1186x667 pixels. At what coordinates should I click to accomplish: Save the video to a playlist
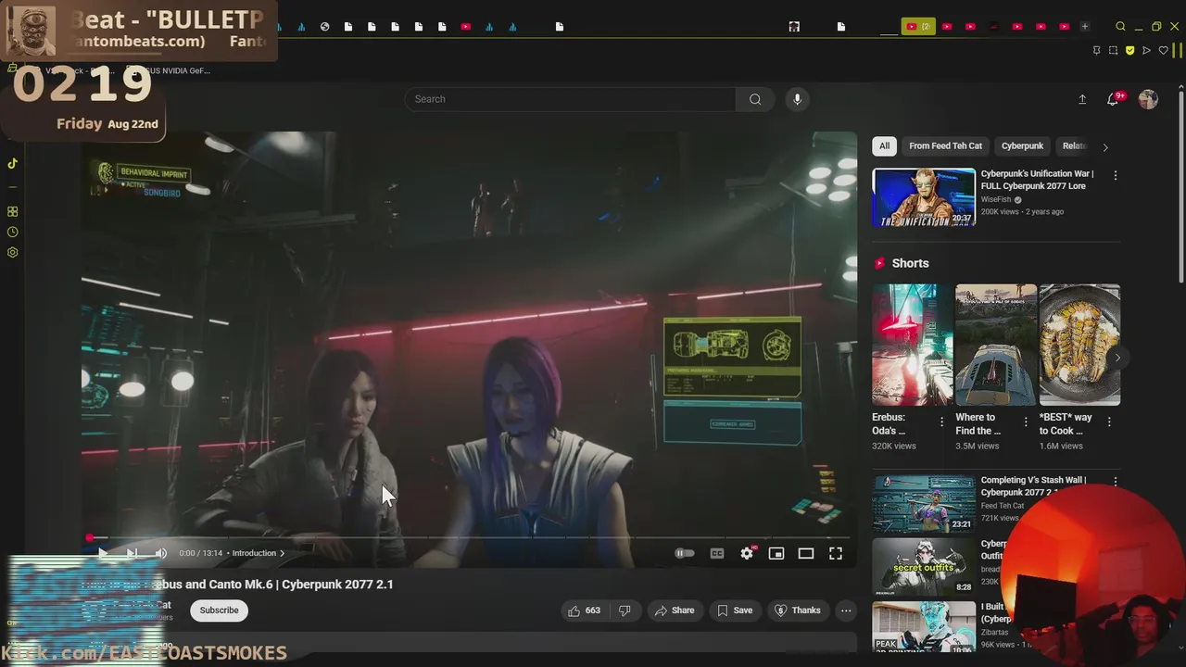pos(734,610)
